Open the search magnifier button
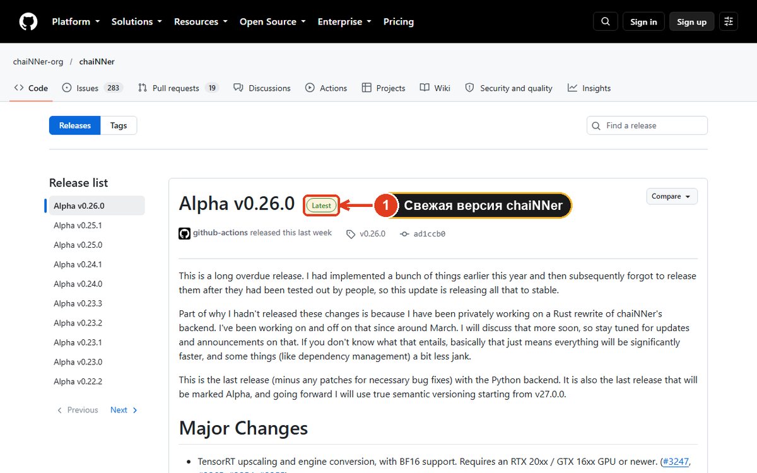The width and height of the screenshot is (757, 473). pyautogui.click(x=606, y=21)
